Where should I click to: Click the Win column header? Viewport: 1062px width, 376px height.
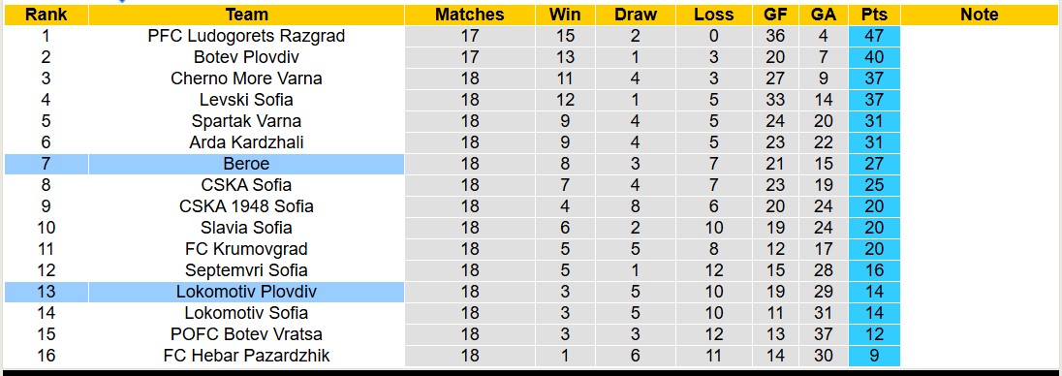[564, 15]
